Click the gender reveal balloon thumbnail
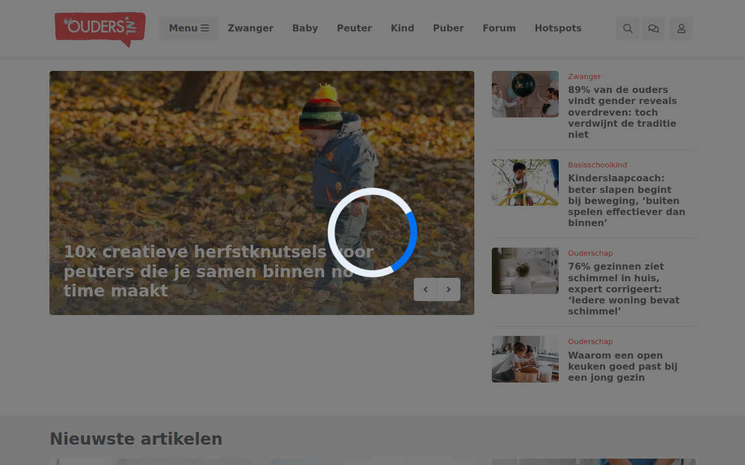Viewport: 745px width, 465px height. pyautogui.click(x=525, y=94)
